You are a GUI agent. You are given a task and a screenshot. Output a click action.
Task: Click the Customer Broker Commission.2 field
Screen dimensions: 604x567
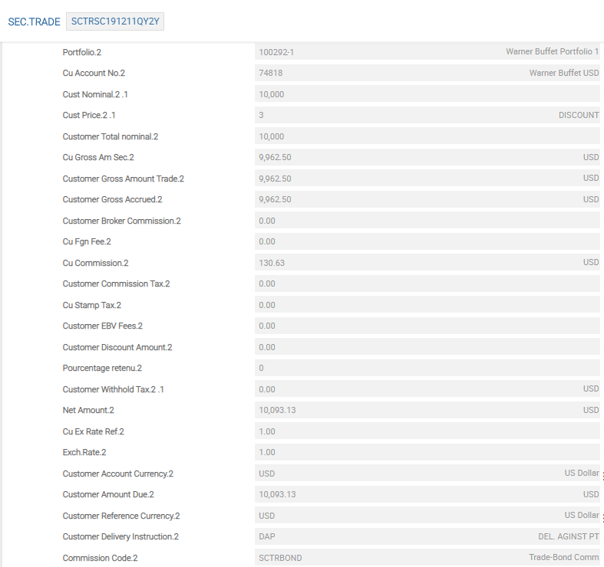427,221
